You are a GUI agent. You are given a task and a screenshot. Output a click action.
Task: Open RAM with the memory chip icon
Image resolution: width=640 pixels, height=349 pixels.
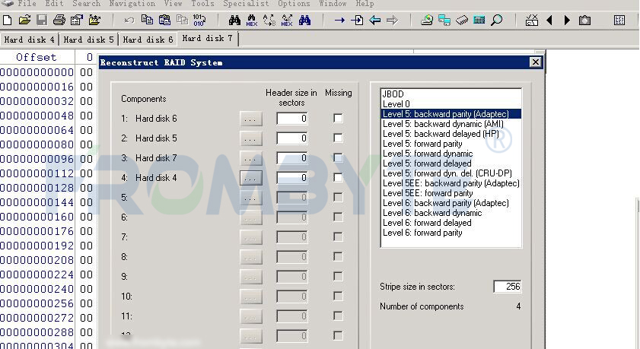[462, 20]
